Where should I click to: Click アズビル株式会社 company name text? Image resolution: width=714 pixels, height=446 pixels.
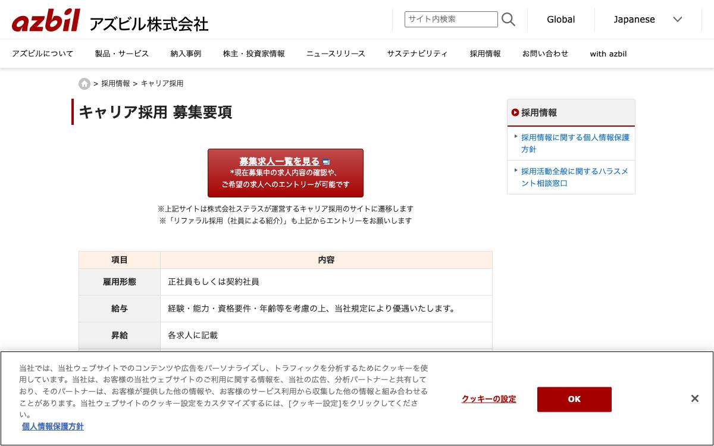click(x=149, y=24)
